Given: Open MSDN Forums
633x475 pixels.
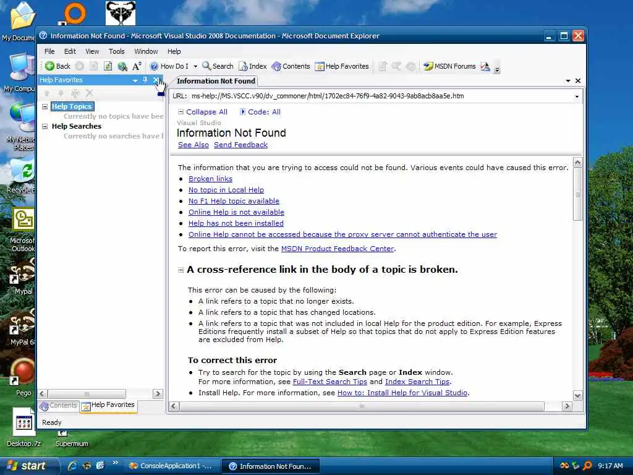Looking at the screenshot, I should point(449,66).
